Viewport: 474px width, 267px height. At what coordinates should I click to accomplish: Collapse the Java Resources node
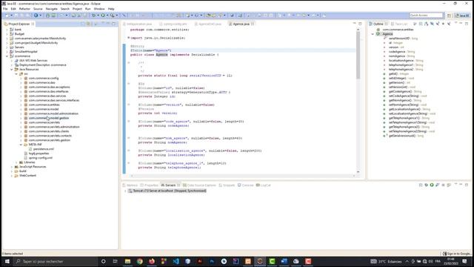pos(12,69)
